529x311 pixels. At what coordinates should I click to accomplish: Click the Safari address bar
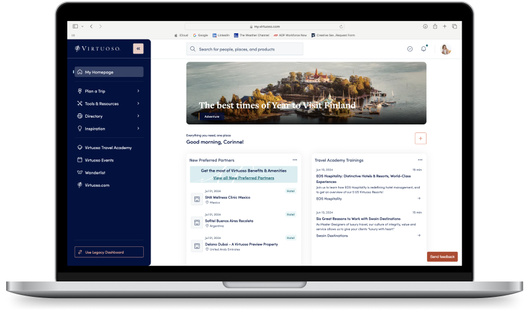[x=264, y=26]
